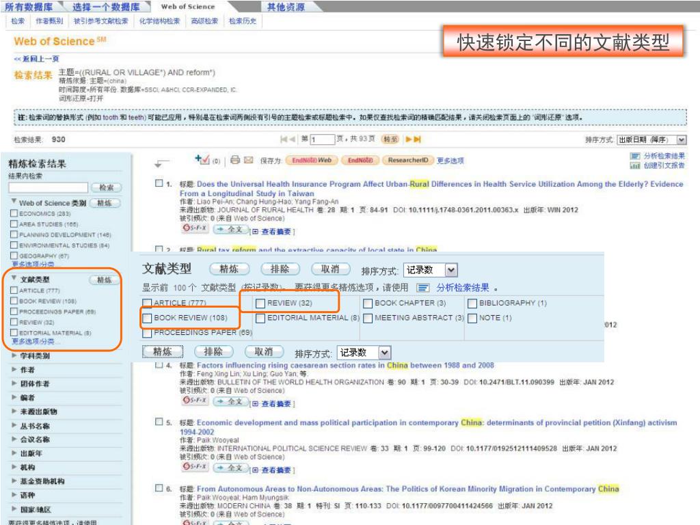Expand 基金资助机构 refine section
Image resolution: width=700 pixels, height=525 pixels.
pos(14,481)
